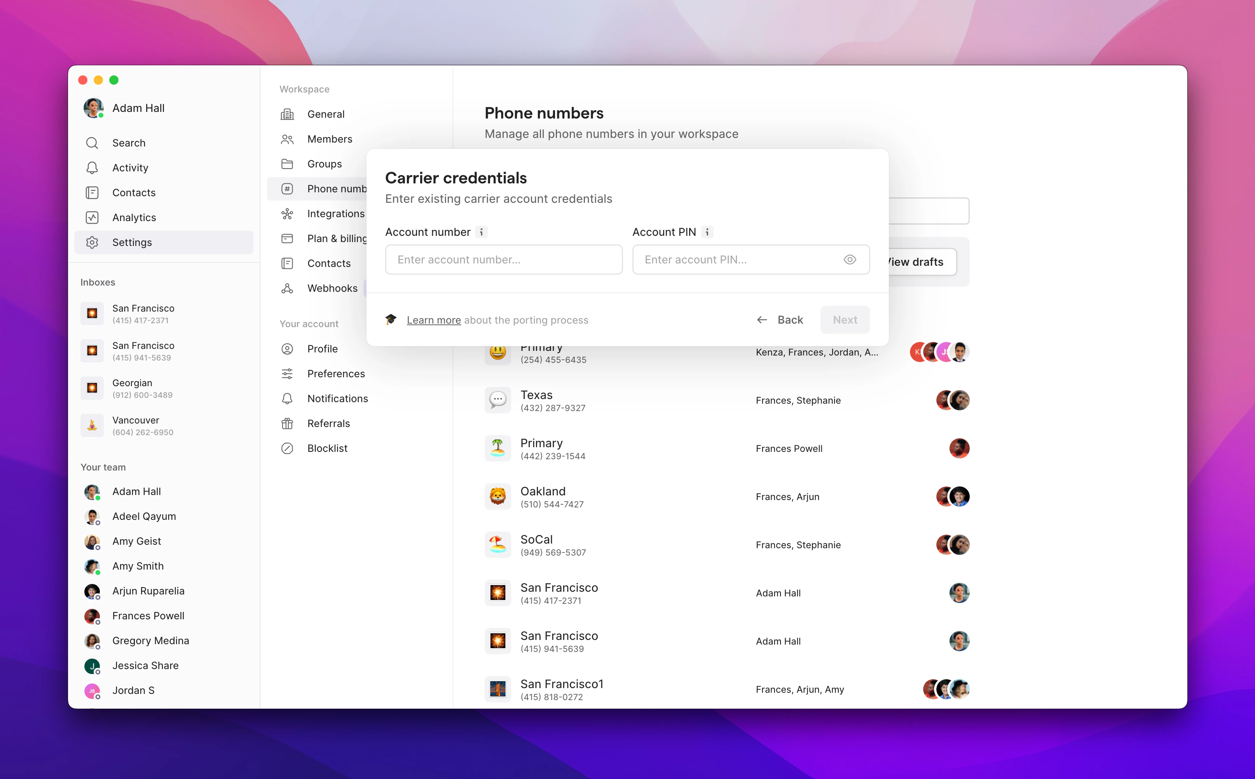Click the Next button
Viewport: 1255px width, 779px height.
845,320
